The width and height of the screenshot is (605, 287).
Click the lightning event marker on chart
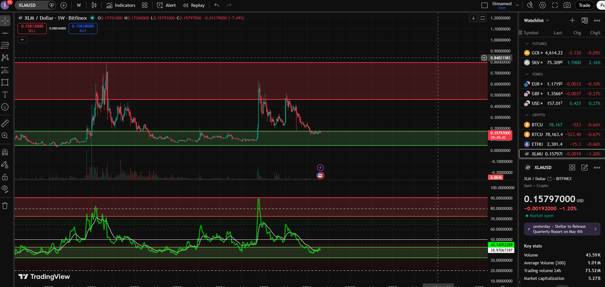320,167
